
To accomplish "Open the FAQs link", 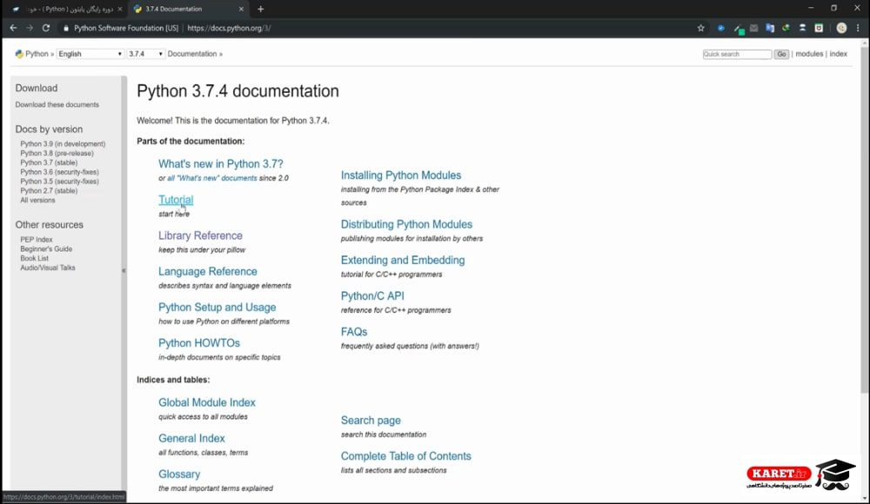I will click(354, 332).
